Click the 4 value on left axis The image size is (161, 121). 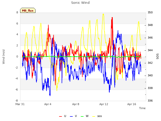pos(17,35)
